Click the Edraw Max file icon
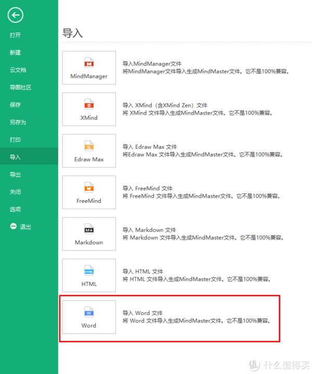Screen dimensions: 312x374 tap(89, 145)
